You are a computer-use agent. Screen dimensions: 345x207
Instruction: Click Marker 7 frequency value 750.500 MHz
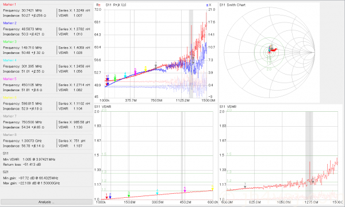(32, 122)
